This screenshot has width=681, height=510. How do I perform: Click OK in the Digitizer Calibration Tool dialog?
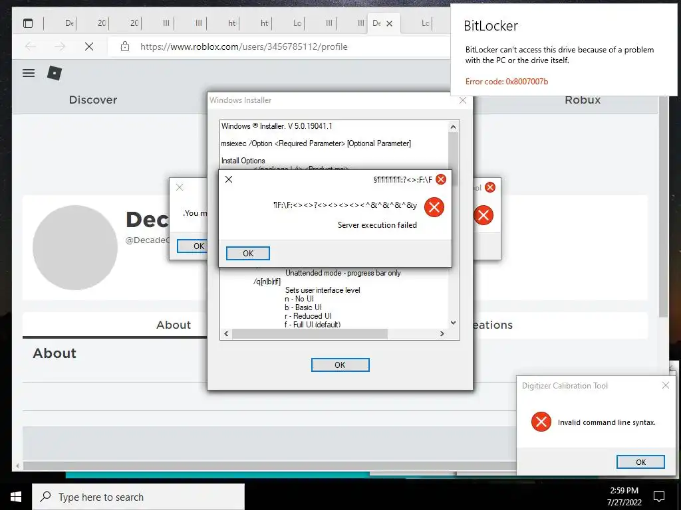[x=640, y=462]
